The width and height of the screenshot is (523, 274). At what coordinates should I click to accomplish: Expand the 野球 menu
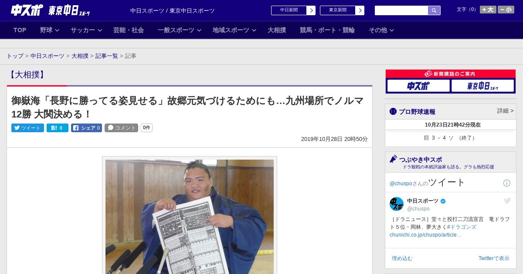point(49,30)
